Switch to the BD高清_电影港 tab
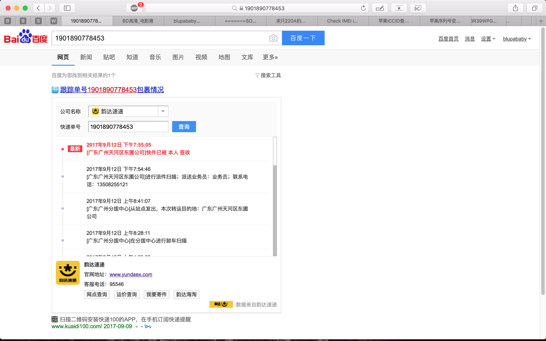 point(138,21)
